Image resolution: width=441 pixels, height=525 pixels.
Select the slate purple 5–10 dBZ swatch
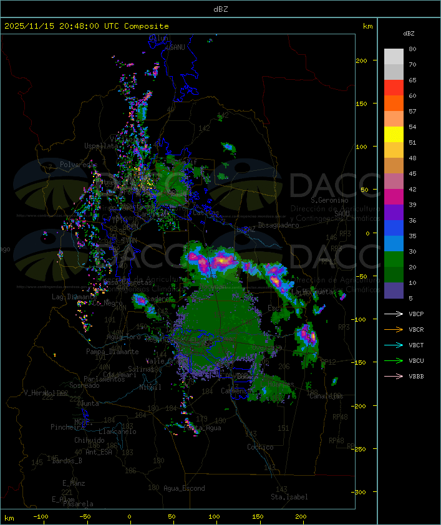coord(394,291)
